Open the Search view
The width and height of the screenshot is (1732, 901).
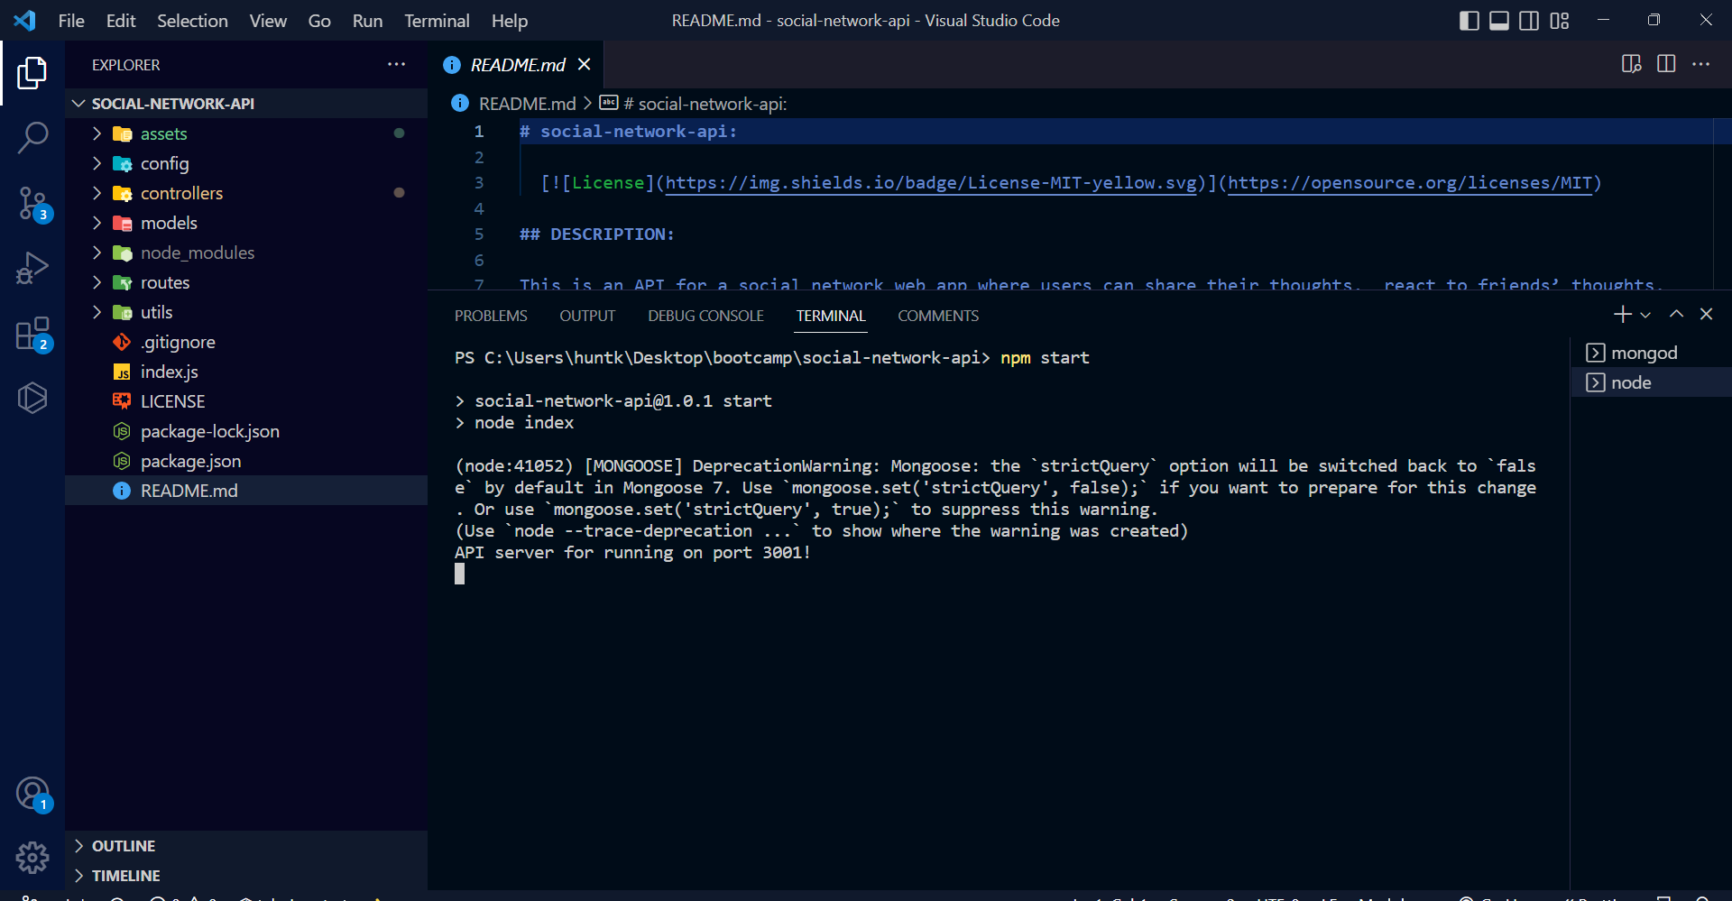pos(33,137)
